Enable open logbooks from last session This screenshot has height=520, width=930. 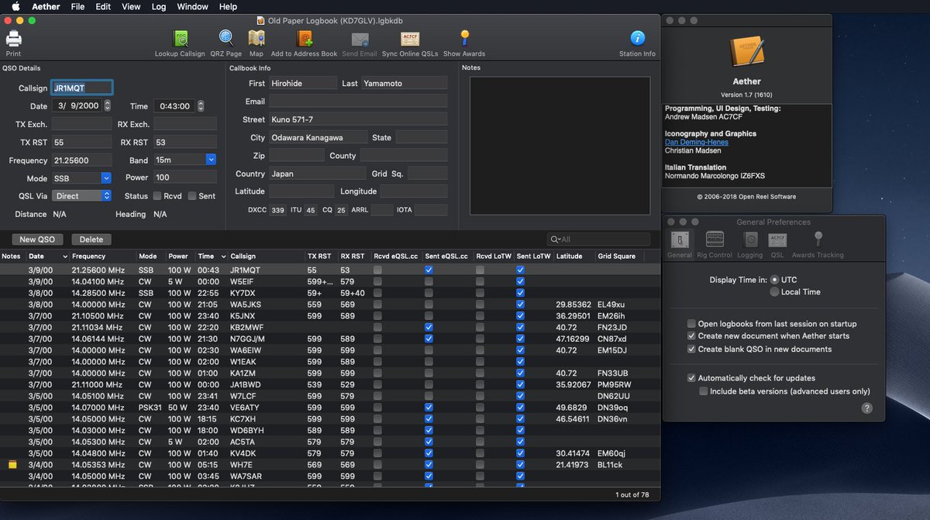(x=691, y=324)
